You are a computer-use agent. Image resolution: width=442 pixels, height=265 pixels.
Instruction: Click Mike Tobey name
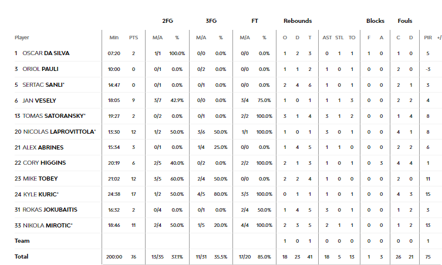(x=41, y=179)
